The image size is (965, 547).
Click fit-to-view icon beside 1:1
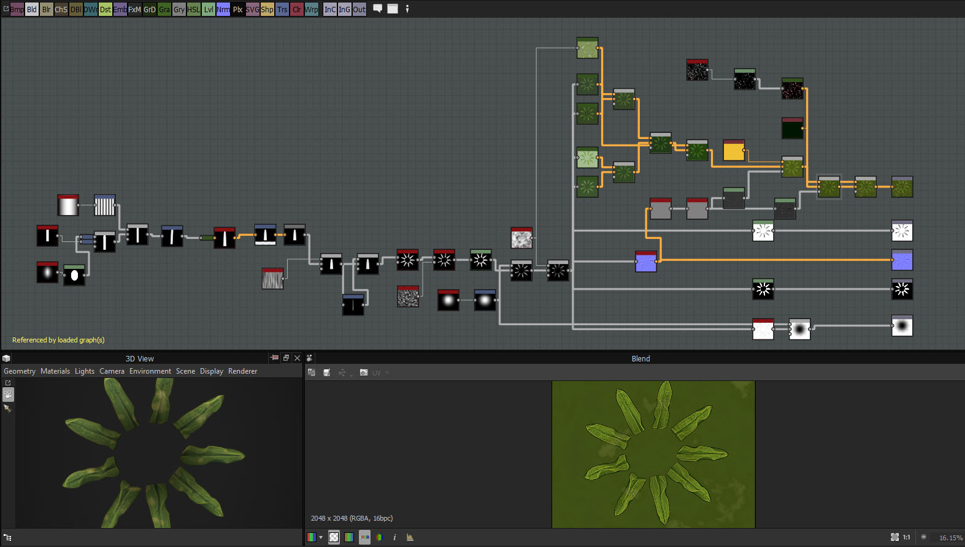[x=894, y=537]
